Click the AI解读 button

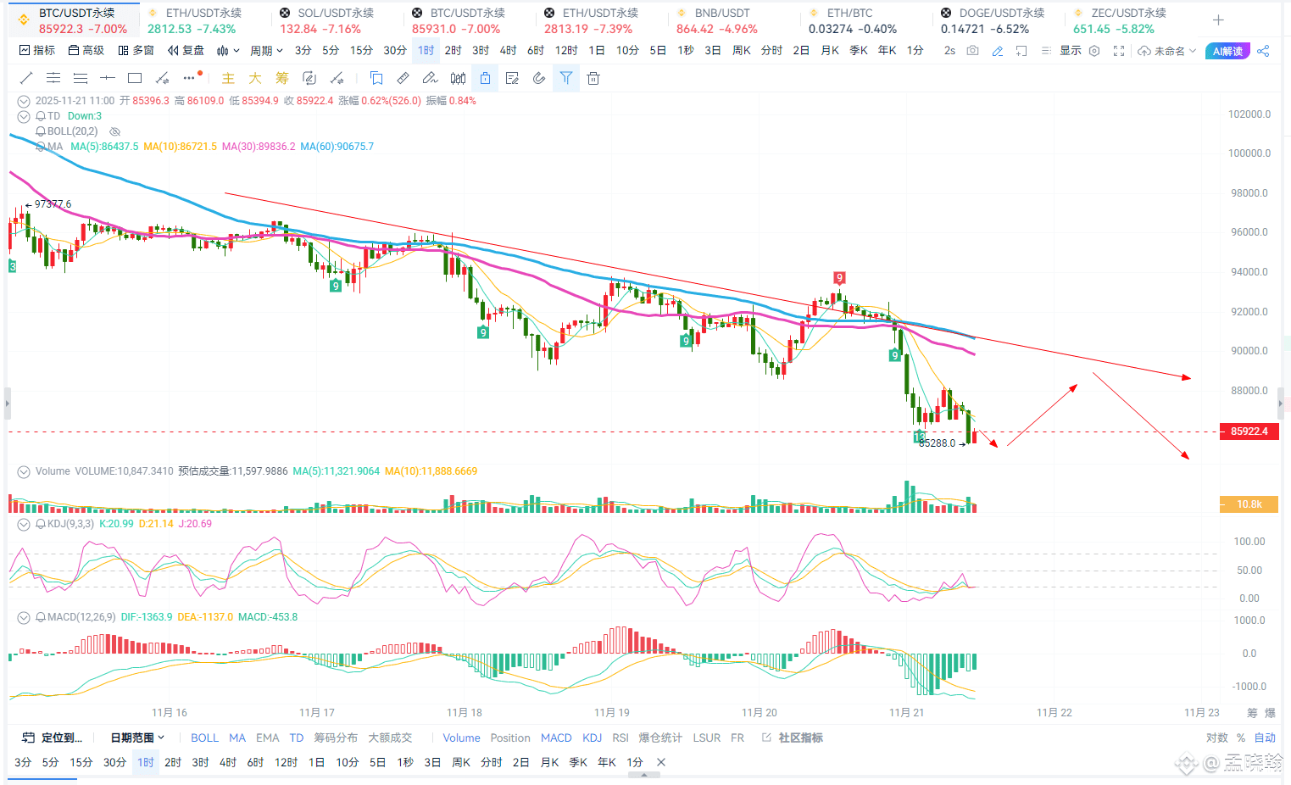(1227, 51)
